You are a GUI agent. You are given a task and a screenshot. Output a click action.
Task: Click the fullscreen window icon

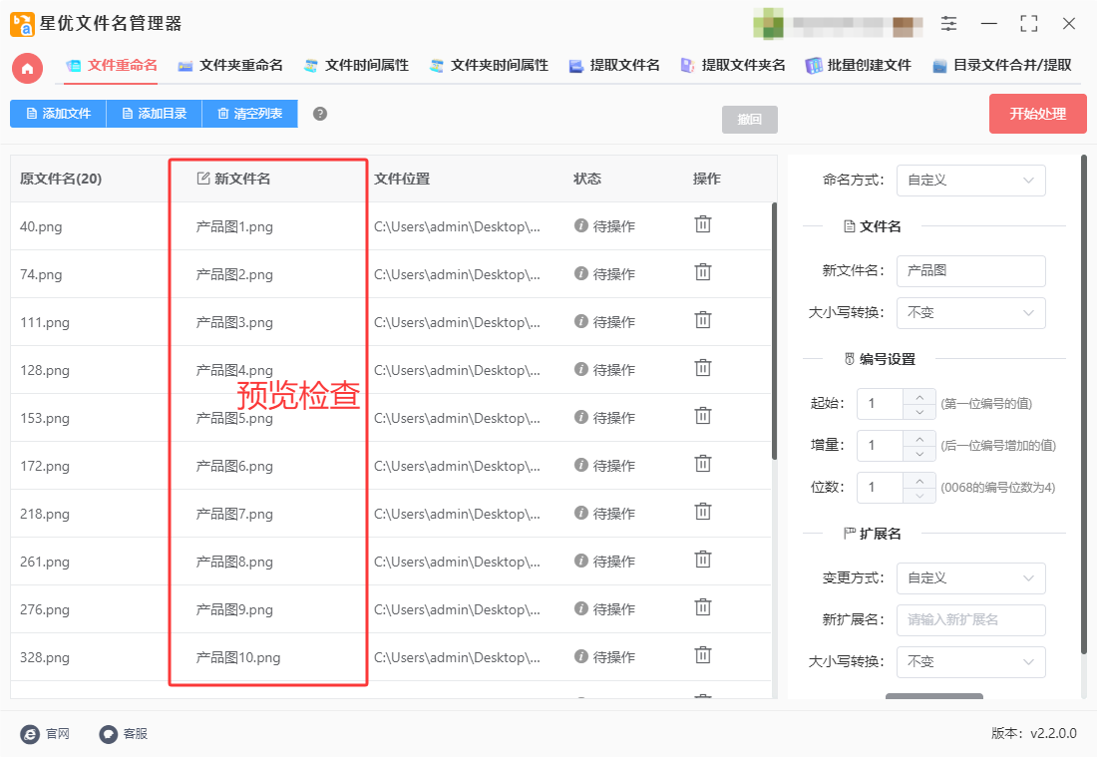tap(1028, 24)
